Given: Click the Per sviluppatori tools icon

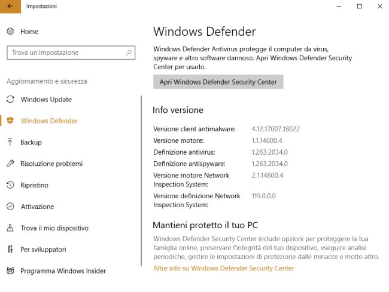Looking at the screenshot, I should pyautogui.click(x=10, y=249).
